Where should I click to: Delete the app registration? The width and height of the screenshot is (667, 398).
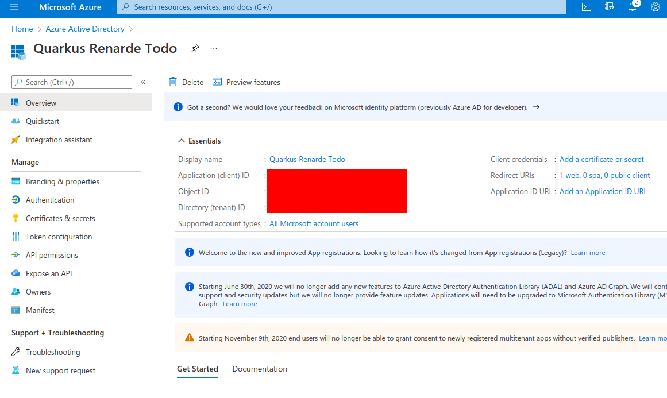point(186,82)
